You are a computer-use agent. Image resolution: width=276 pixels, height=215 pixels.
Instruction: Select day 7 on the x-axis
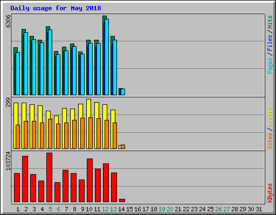[x=66, y=209]
